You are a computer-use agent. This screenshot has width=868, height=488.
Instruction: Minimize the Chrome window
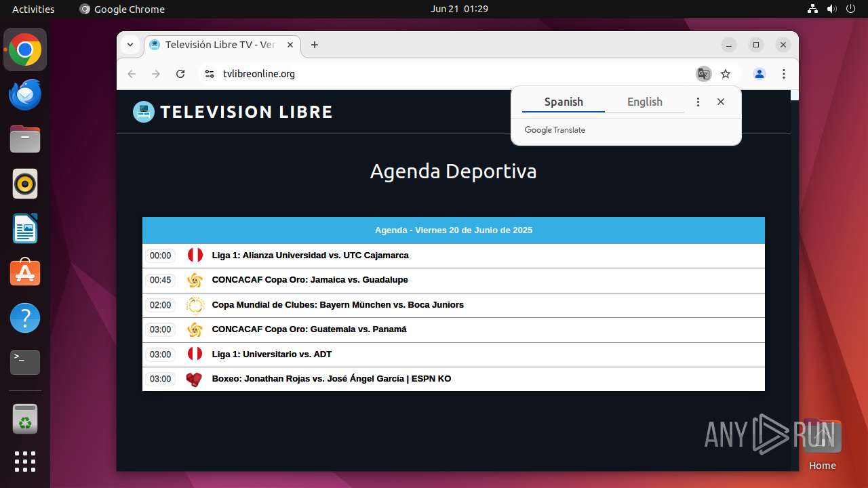(729, 45)
